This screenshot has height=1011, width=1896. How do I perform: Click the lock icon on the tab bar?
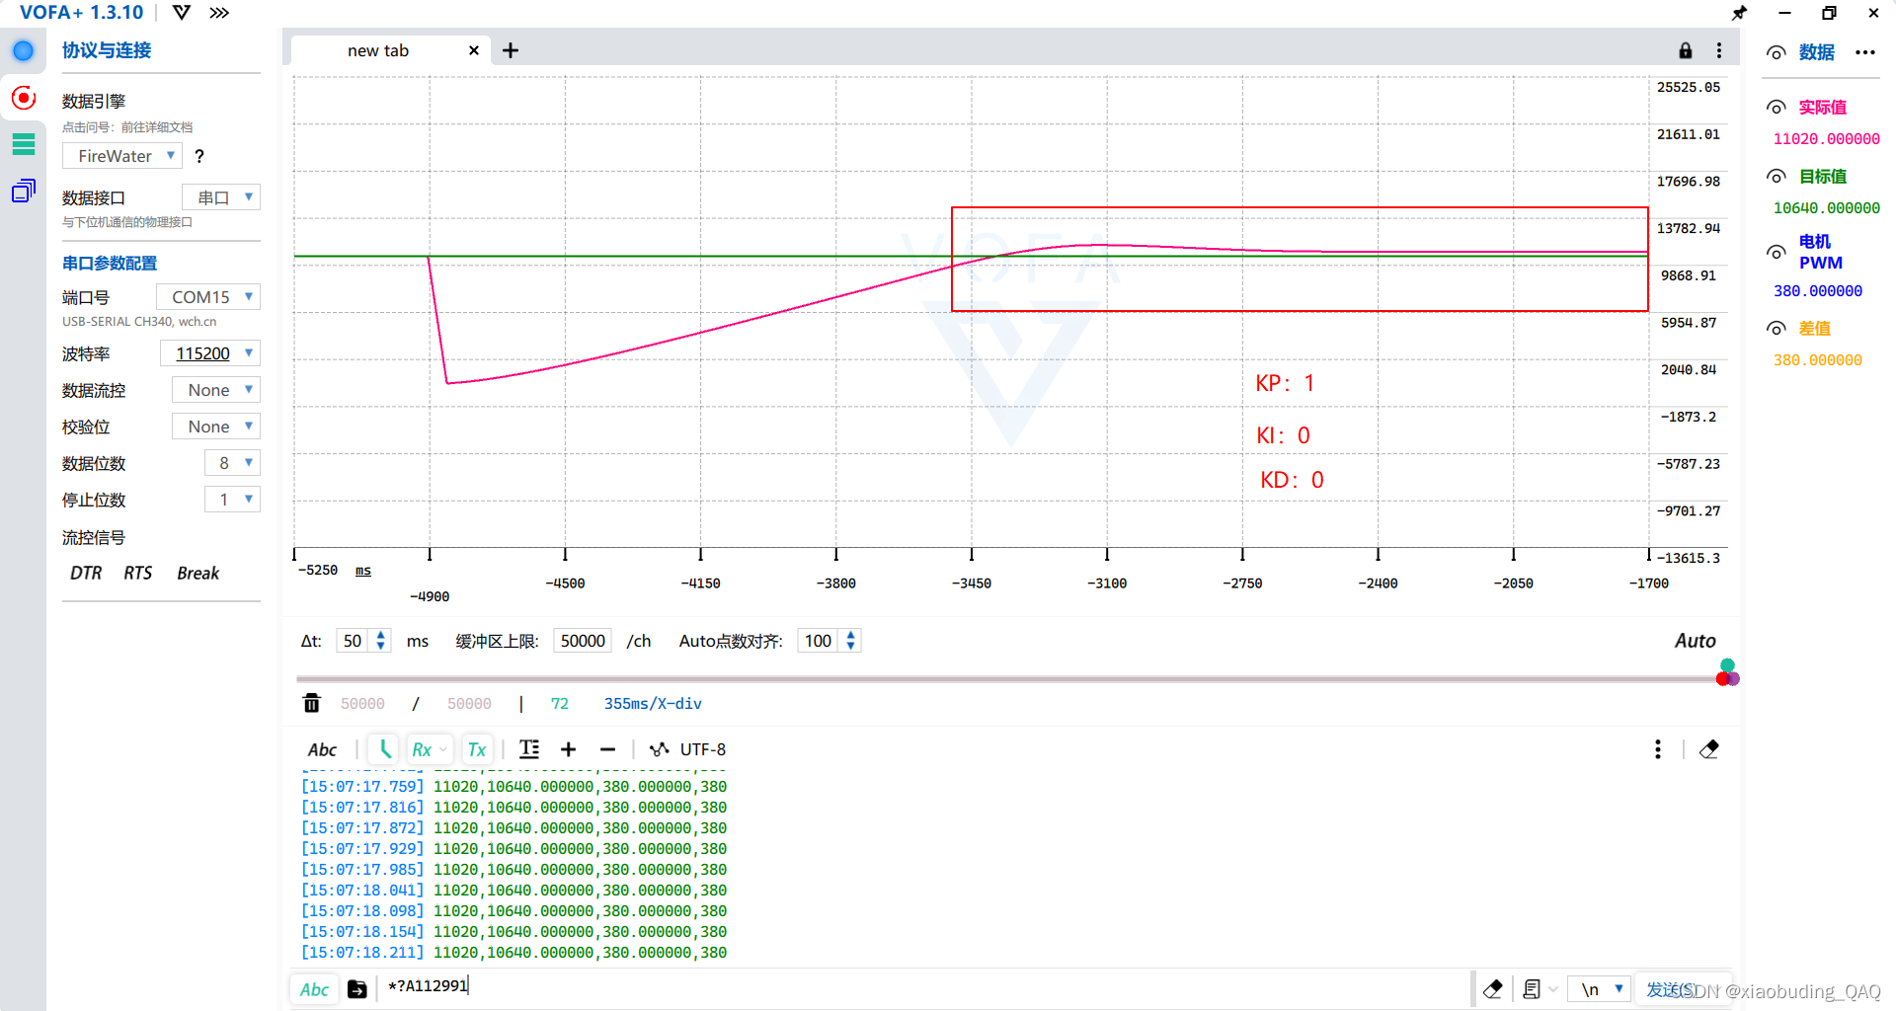pos(1686,50)
